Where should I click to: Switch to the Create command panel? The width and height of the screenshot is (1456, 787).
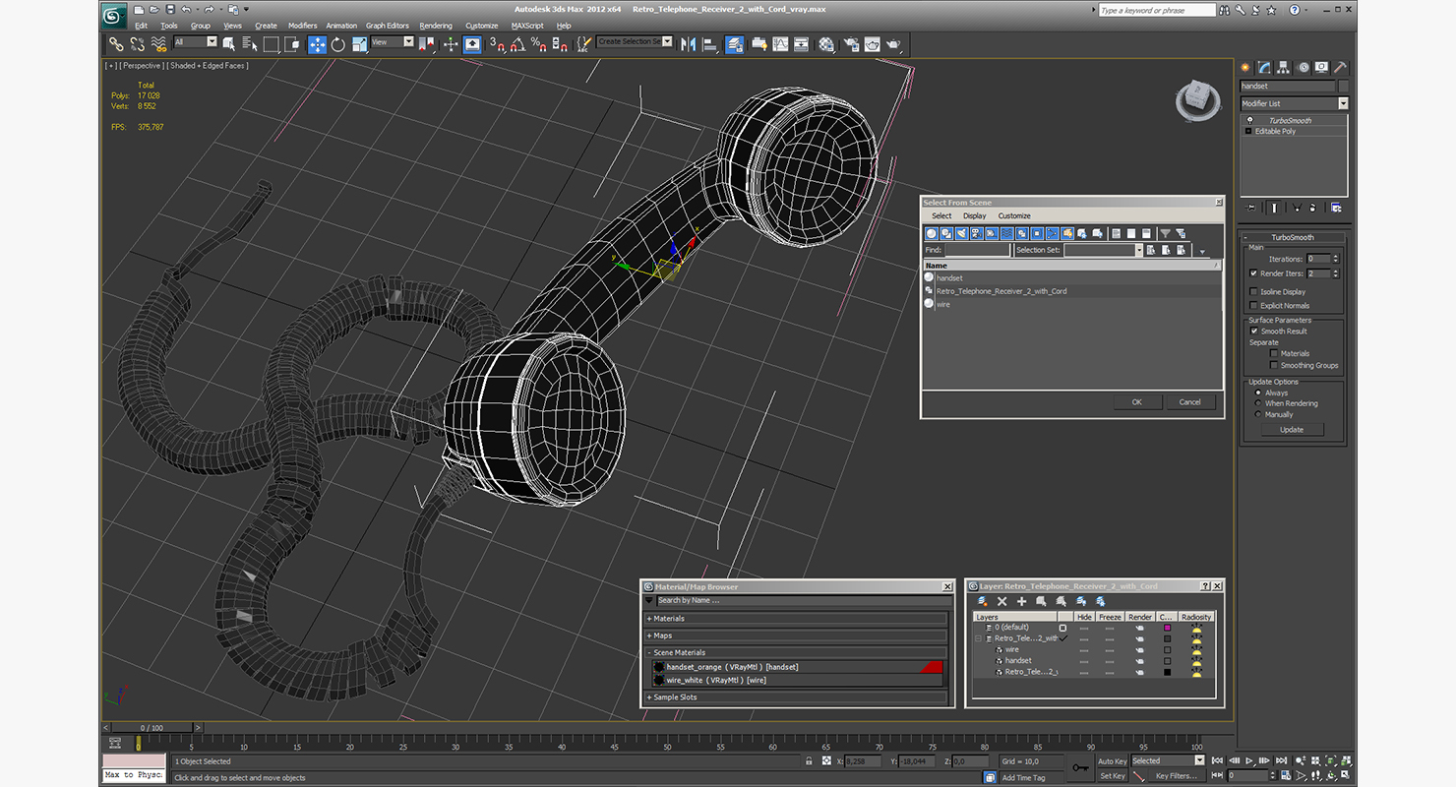(x=1245, y=68)
